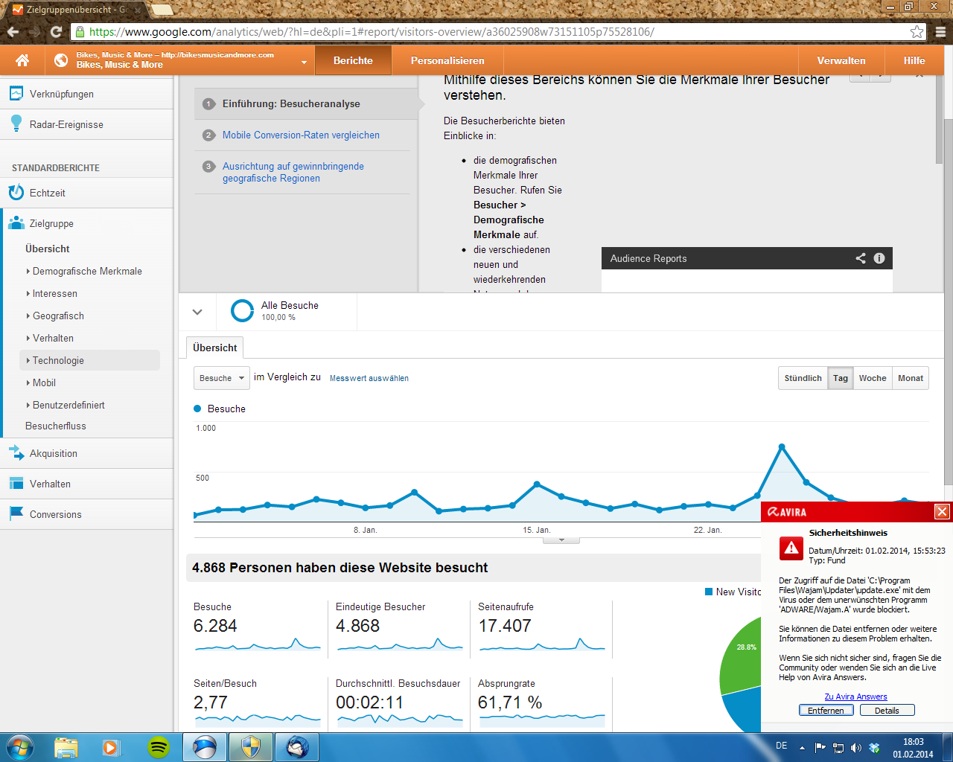Viewport: 953px width, 762px height.
Task: Click the Radar-Ereignisse lightbulb icon
Action: point(16,124)
